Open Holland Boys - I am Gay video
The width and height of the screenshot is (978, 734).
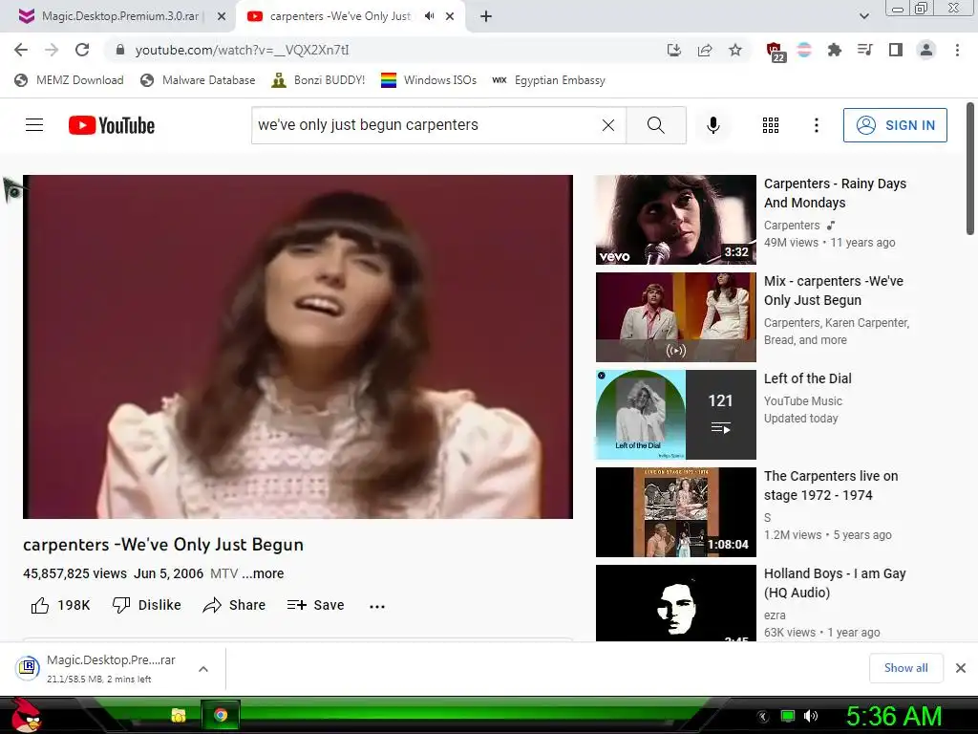(835, 582)
